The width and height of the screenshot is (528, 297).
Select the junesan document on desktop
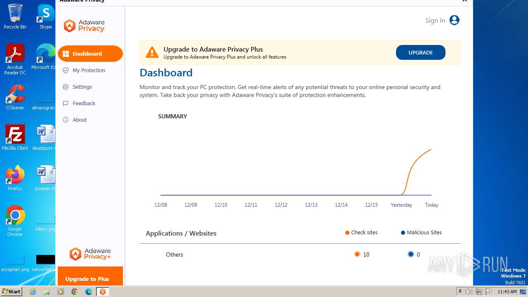point(45,178)
